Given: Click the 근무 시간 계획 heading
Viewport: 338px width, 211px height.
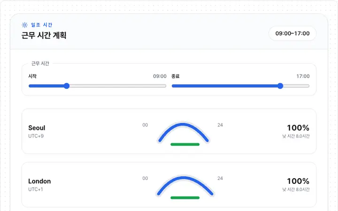Looking at the screenshot, I should click(44, 35).
